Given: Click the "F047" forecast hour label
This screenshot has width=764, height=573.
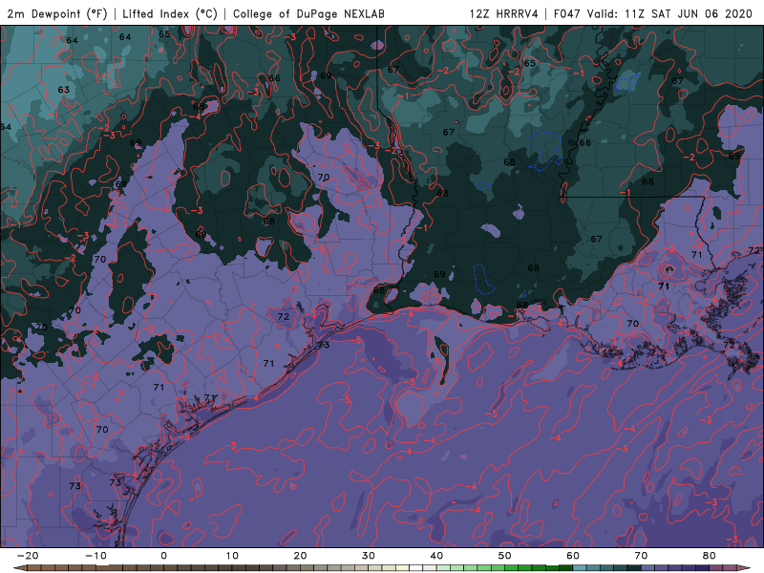Looking at the screenshot, I should tap(567, 13).
